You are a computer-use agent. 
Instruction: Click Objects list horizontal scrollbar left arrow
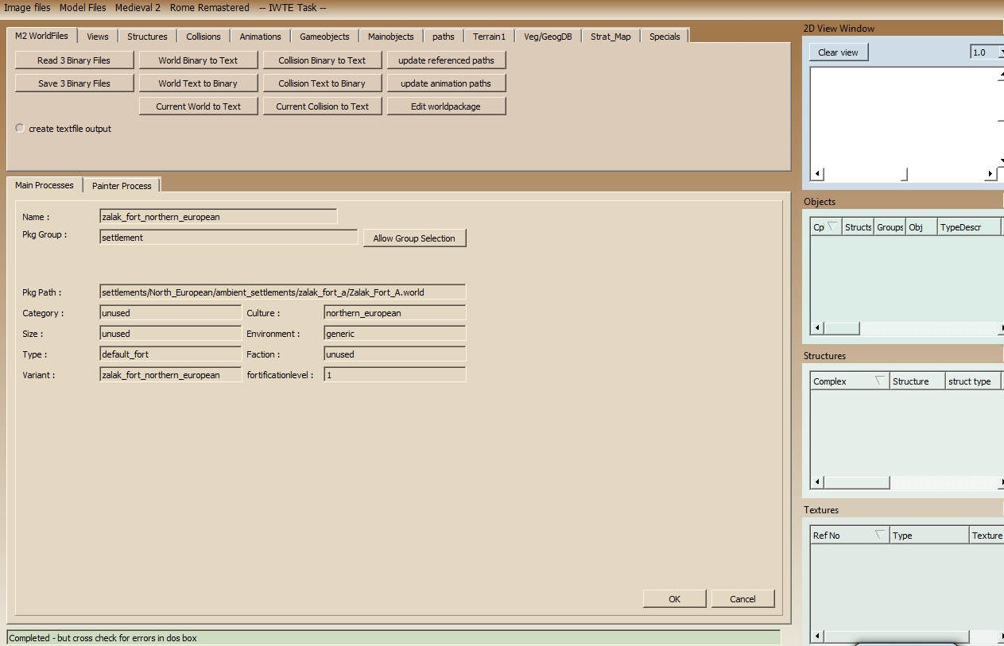817,328
